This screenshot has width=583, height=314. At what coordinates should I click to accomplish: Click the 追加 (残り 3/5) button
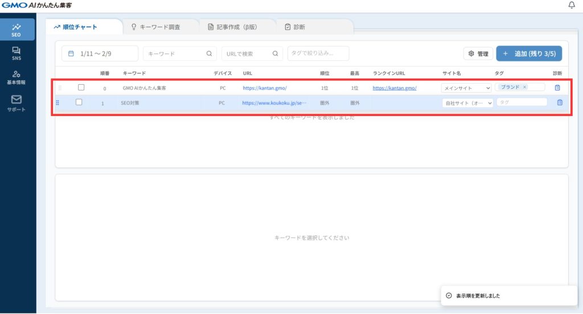tap(529, 53)
